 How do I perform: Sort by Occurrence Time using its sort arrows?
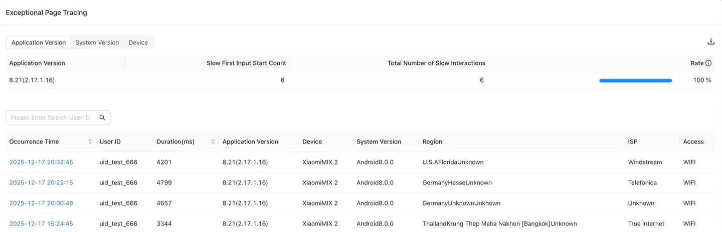[90, 141]
